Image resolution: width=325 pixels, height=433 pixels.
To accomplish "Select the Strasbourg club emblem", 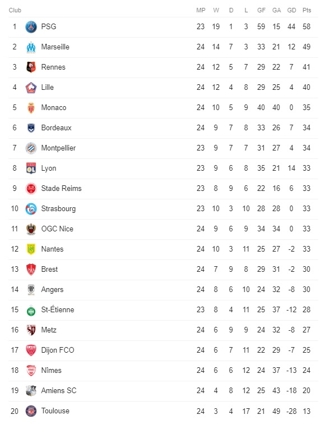I will 31,209.
